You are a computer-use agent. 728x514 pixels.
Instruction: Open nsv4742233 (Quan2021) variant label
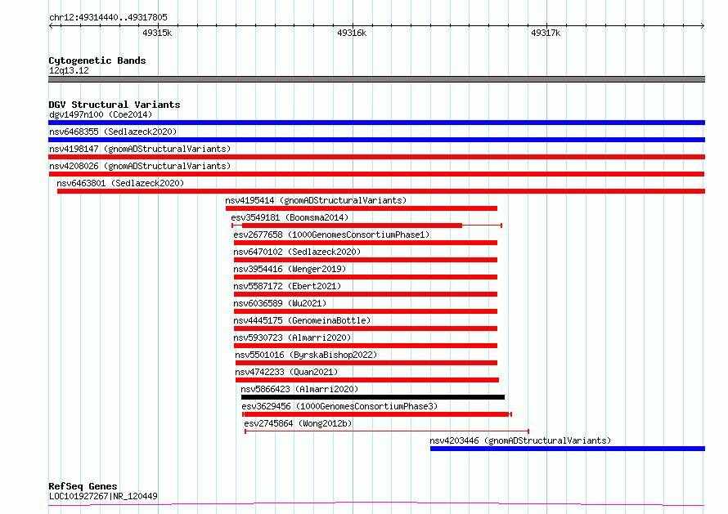coord(286,372)
